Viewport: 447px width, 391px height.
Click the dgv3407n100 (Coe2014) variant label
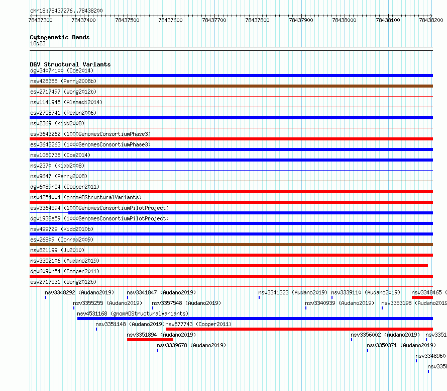point(62,70)
